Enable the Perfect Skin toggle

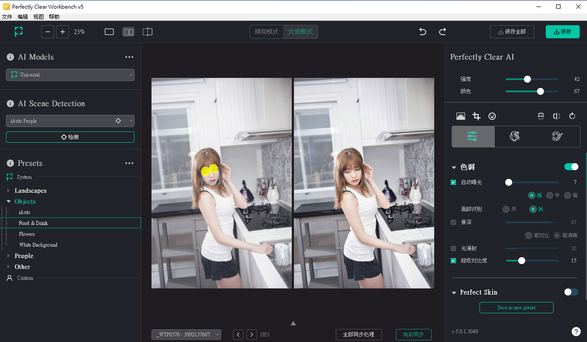(x=571, y=292)
